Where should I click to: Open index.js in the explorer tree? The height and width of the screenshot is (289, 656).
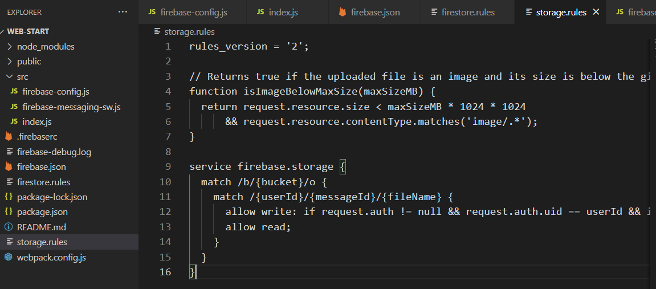pyautogui.click(x=37, y=122)
